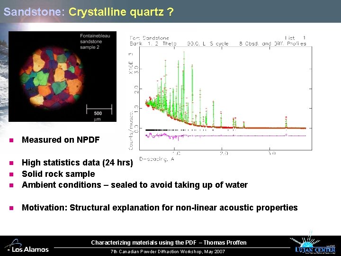Screen dimensions: 341x256
Task: Click the pink bullet next to 'Solid rock sample'
Action: 11,174
